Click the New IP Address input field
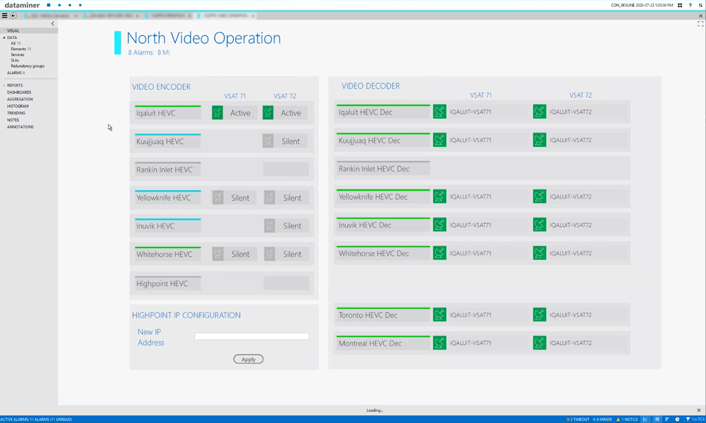Image resolution: width=706 pixels, height=423 pixels. tap(252, 336)
